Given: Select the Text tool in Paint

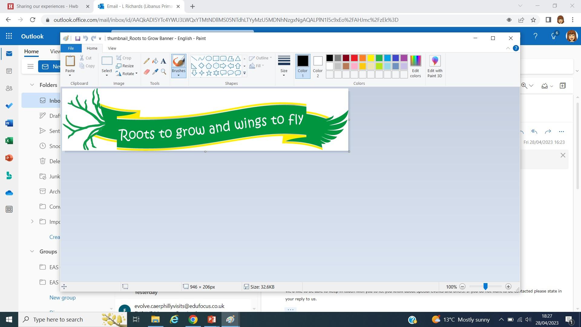Looking at the screenshot, I should tap(163, 61).
